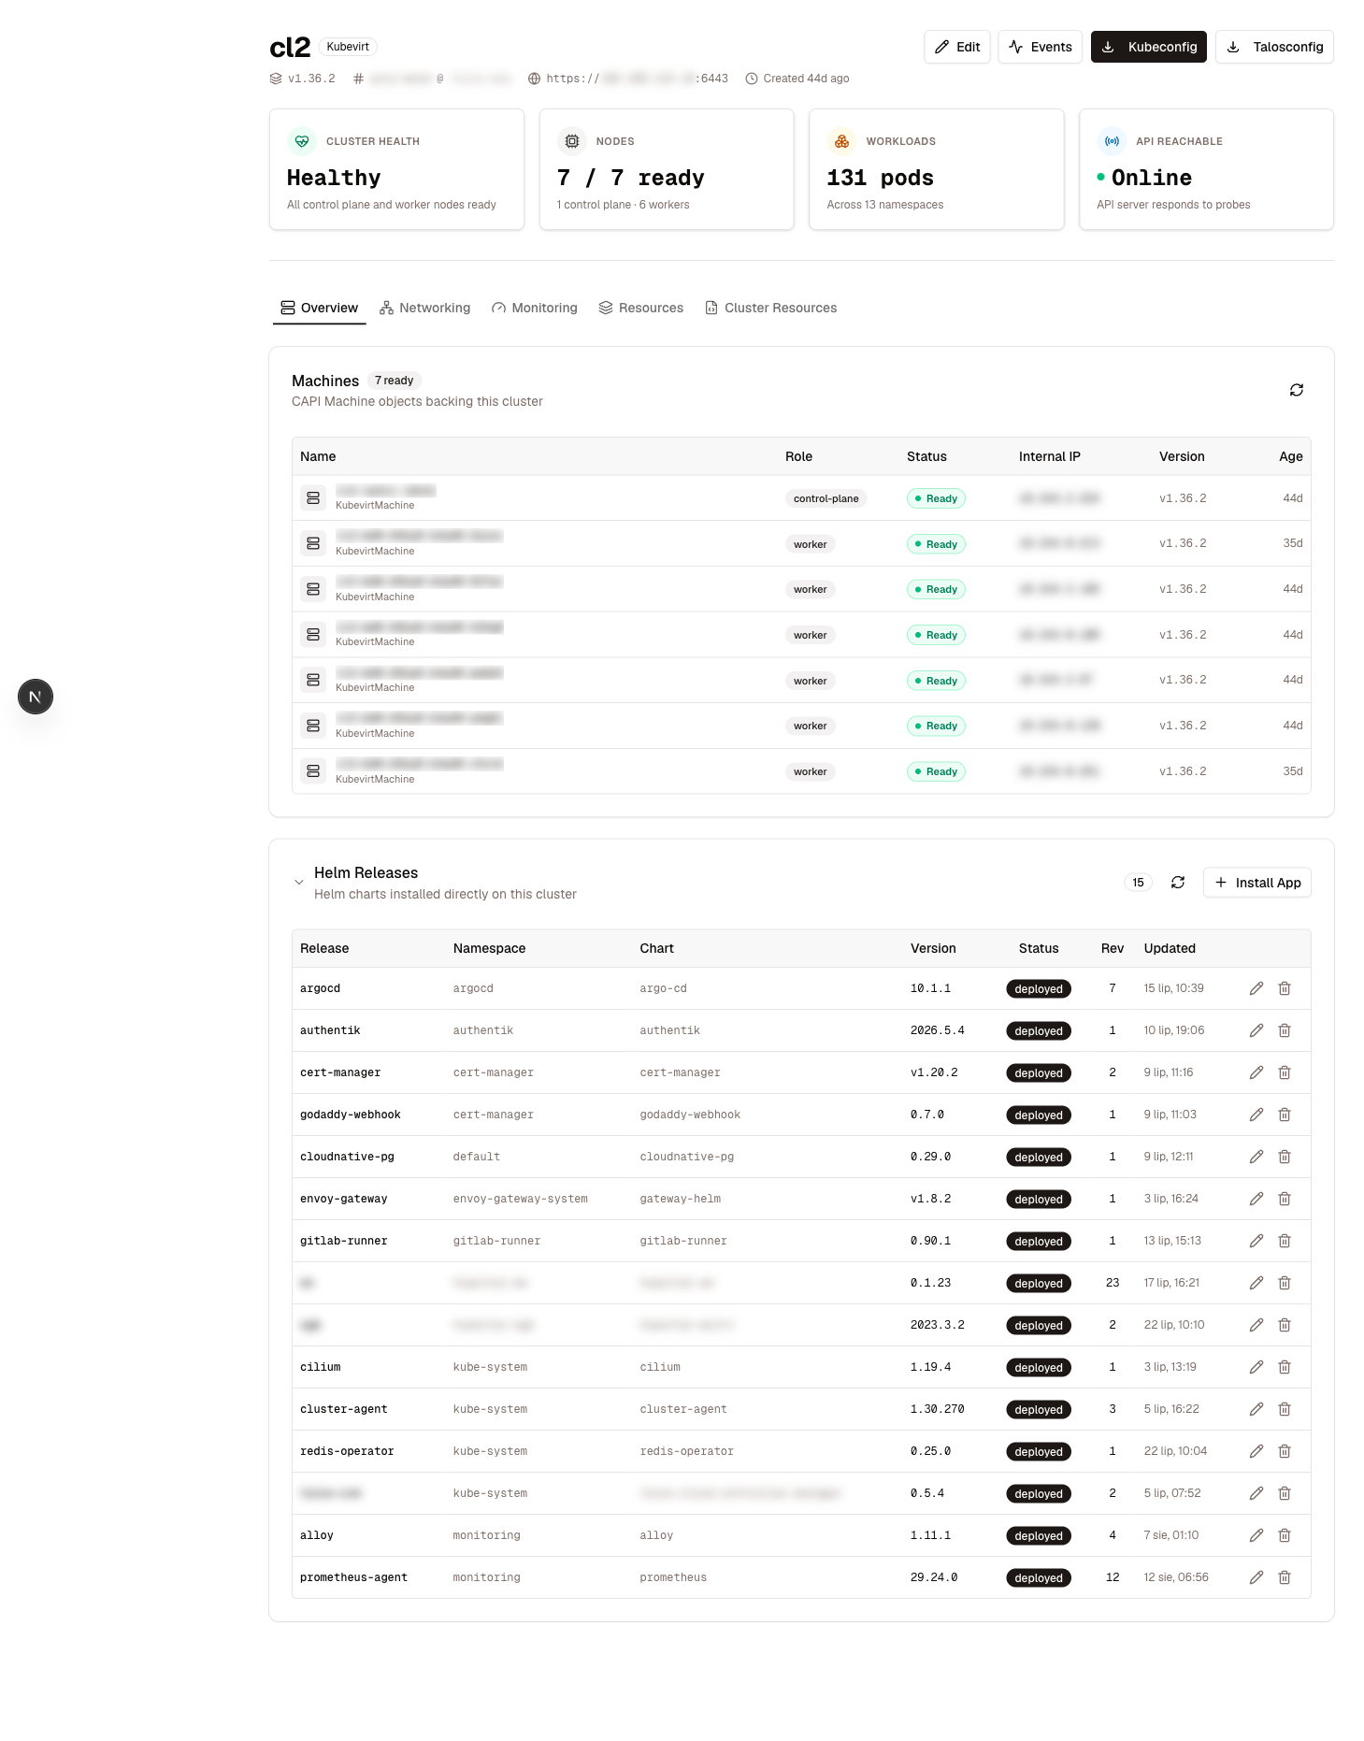
Task: Click the 15 releases count badge
Action: pyautogui.click(x=1138, y=883)
